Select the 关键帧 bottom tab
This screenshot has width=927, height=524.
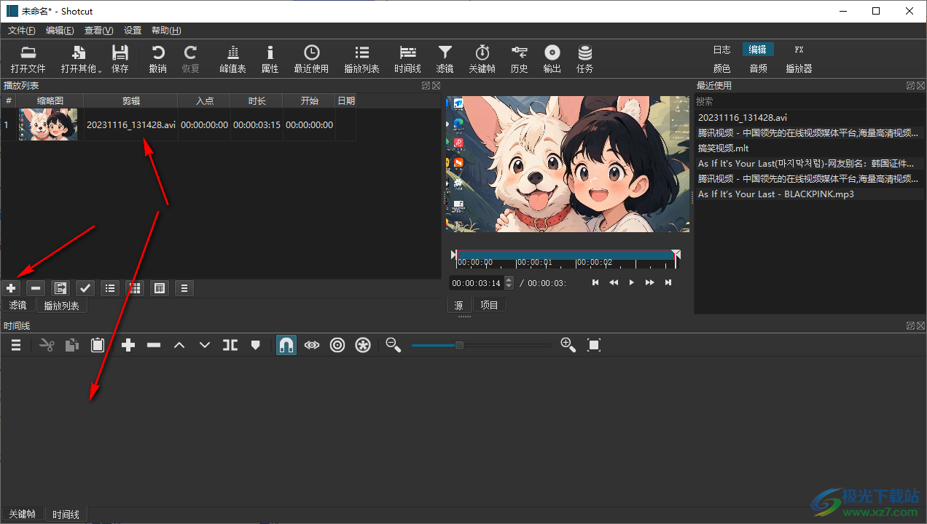[x=22, y=514]
